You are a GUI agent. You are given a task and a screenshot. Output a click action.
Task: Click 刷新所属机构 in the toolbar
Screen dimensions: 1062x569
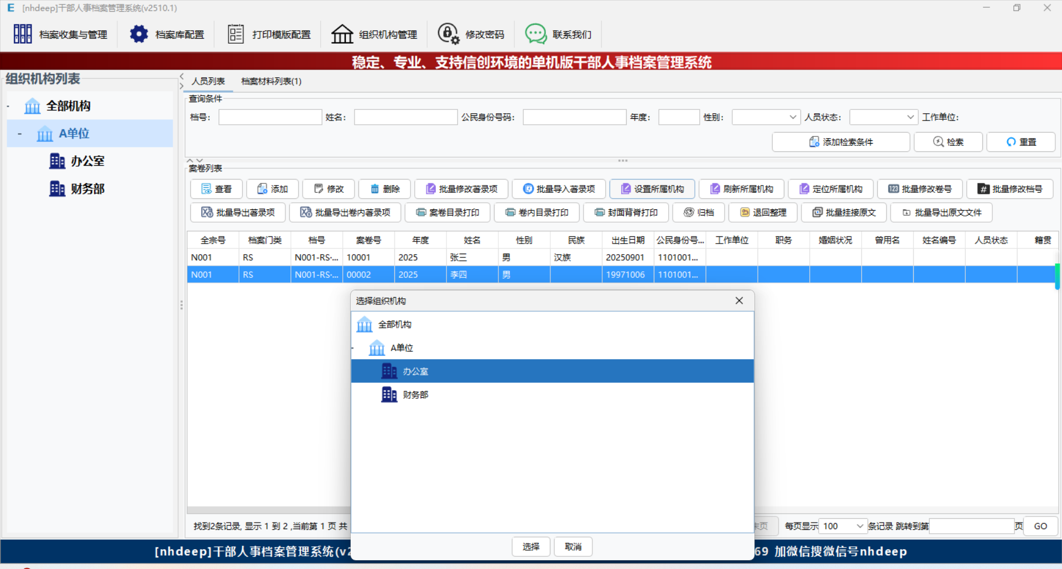tap(741, 188)
